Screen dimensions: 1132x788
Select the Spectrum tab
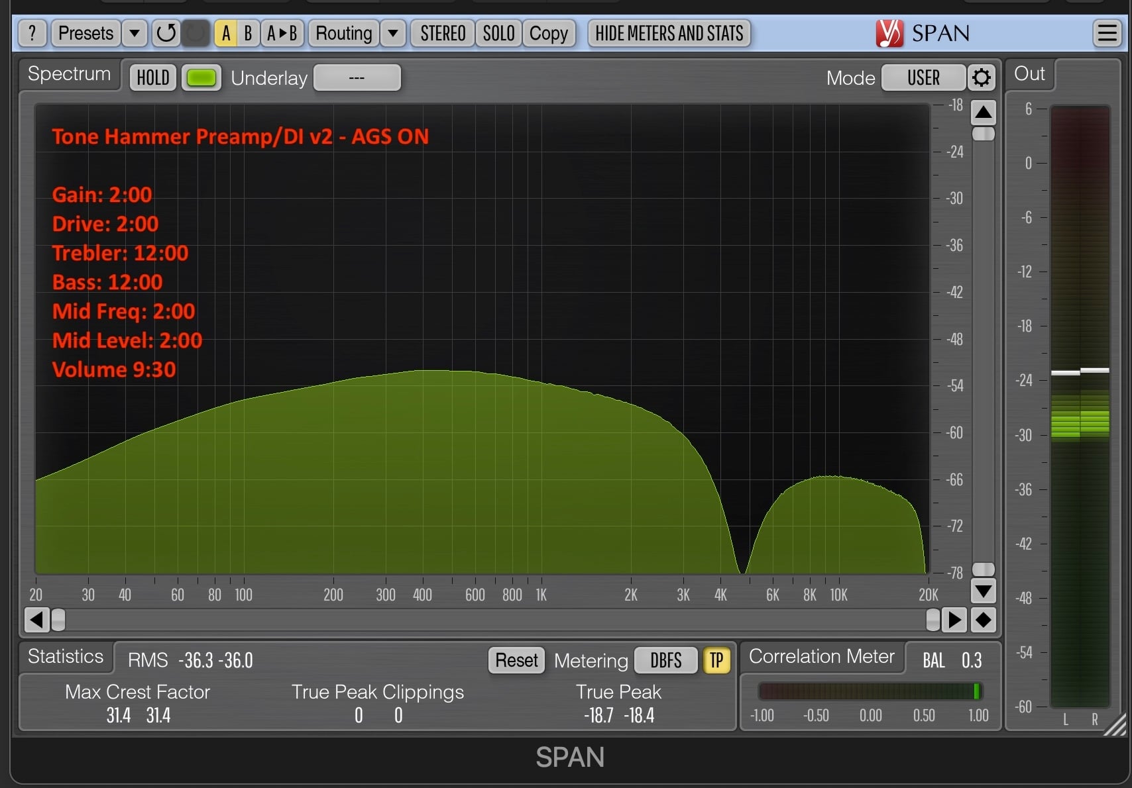(x=70, y=74)
